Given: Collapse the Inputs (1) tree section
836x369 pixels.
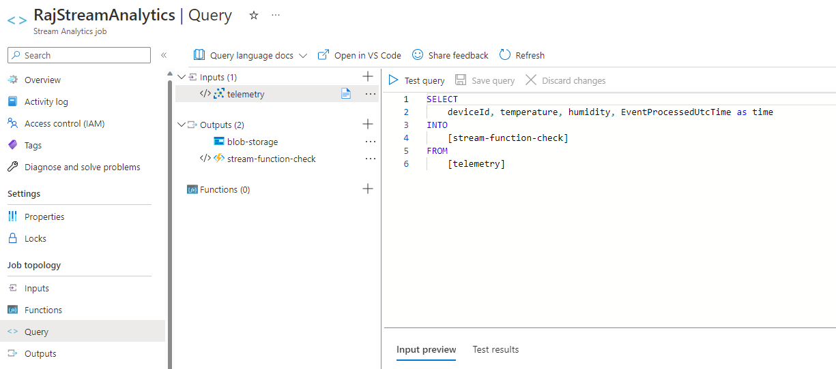Looking at the screenshot, I should tap(181, 77).
